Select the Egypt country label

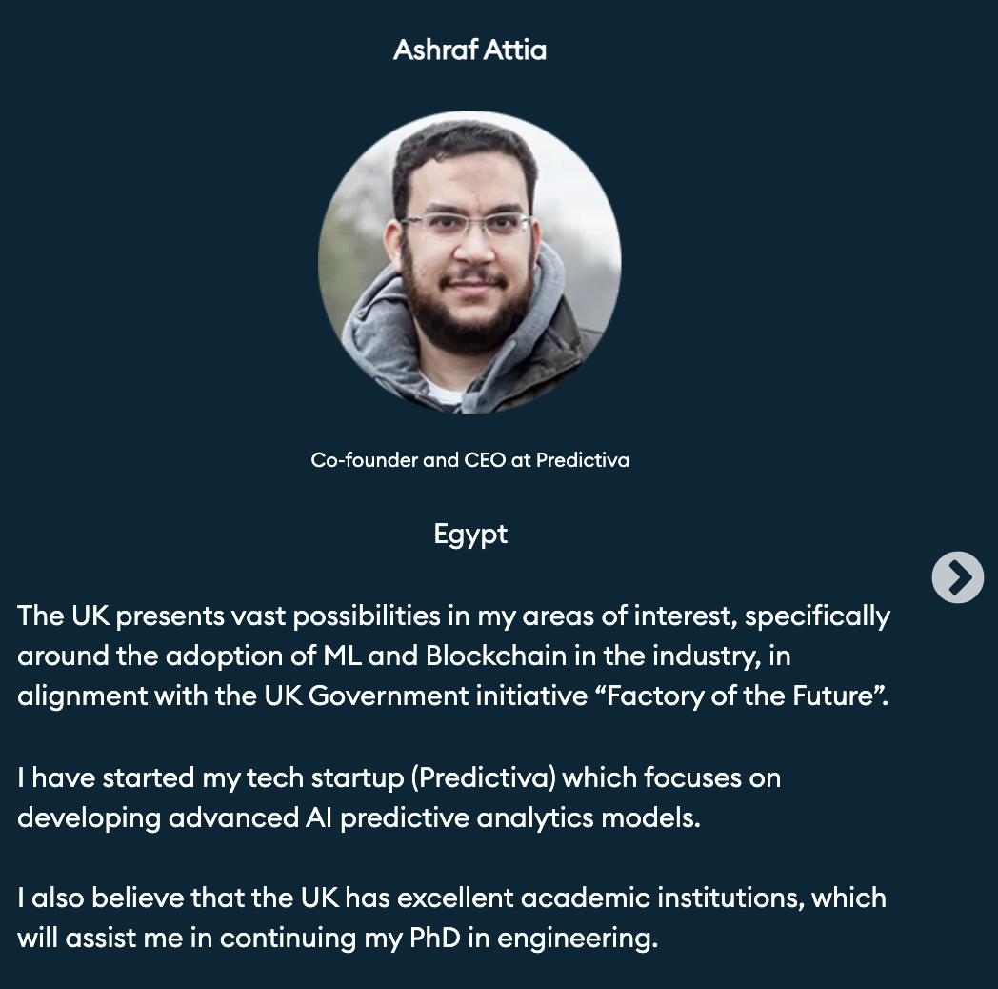coord(470,535)
